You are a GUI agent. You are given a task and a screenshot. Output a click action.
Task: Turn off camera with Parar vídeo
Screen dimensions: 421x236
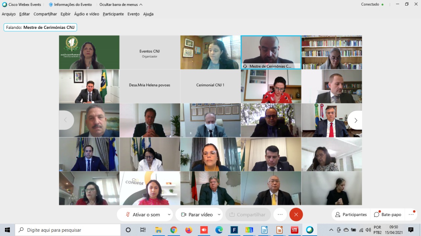(x=197, y=215)
